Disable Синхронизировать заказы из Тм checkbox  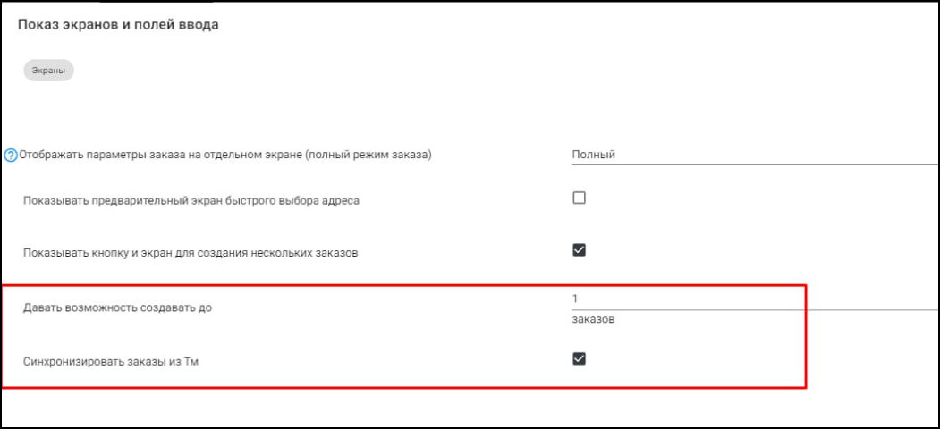coord(579,358)
